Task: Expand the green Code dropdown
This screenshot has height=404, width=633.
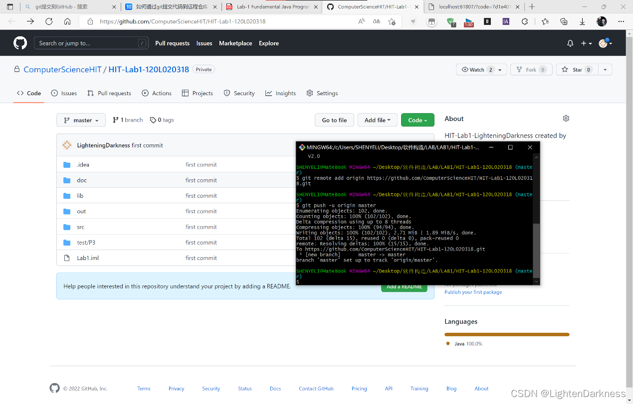Action: coord(418,120)
